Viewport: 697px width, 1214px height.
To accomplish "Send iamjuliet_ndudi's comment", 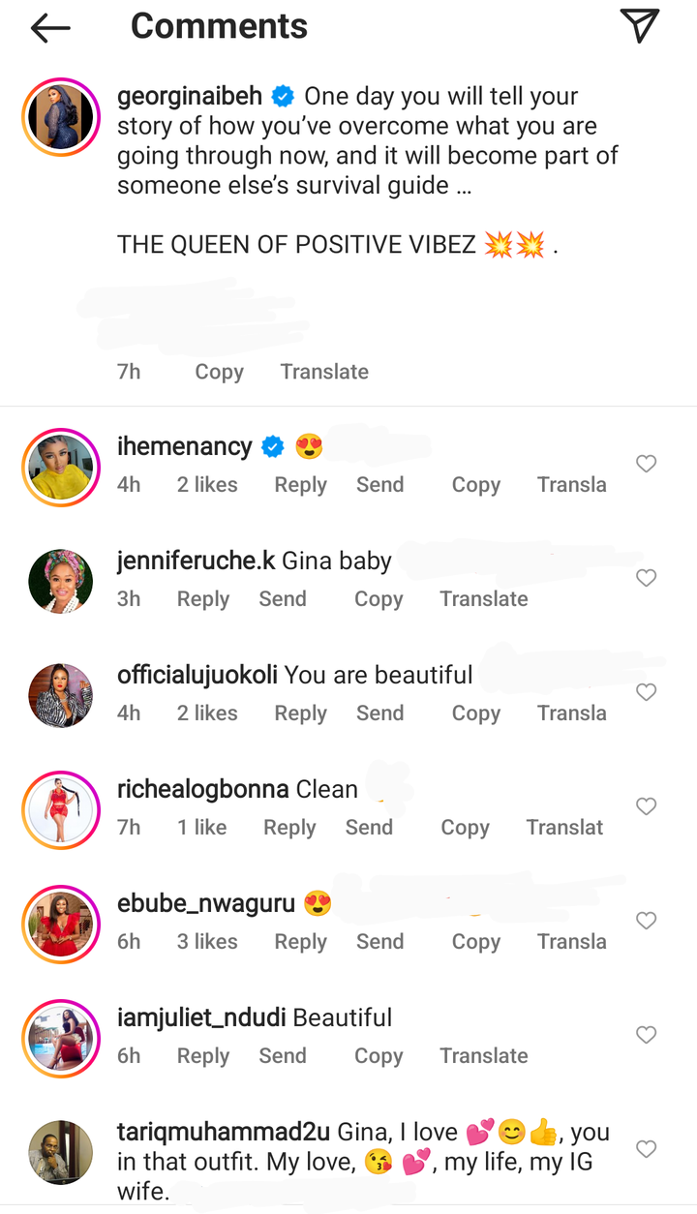I will coord(282,1056).
